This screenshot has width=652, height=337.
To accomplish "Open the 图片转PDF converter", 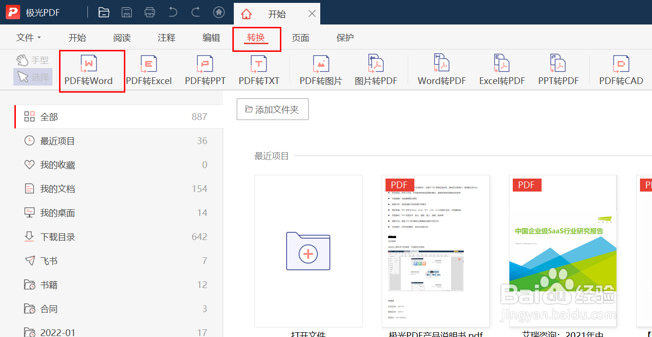I will pyautogui.click(x=377, y=70).
